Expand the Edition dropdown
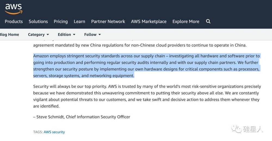Screen dimensions: 272x141 66,35
